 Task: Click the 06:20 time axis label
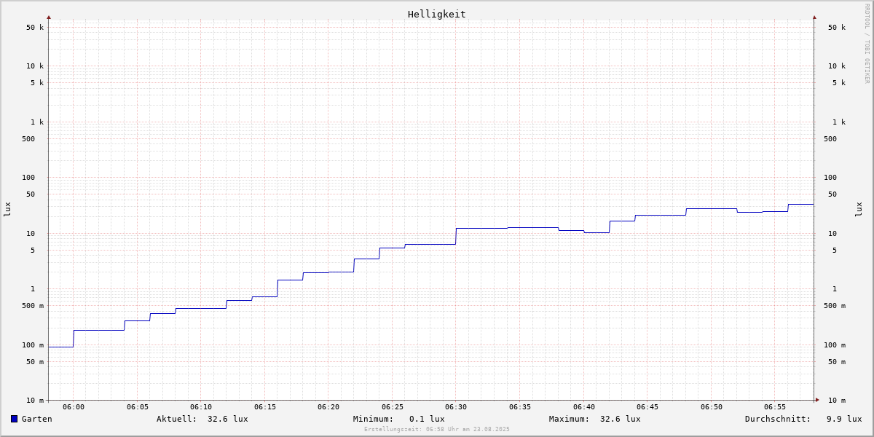coord(328,406)
